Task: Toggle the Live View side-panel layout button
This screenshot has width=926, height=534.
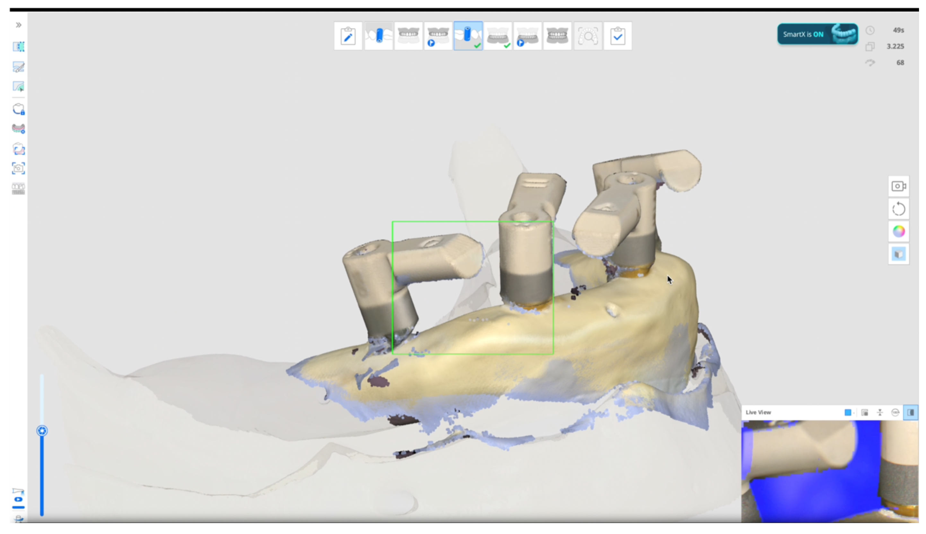Action: coord(910,413)
